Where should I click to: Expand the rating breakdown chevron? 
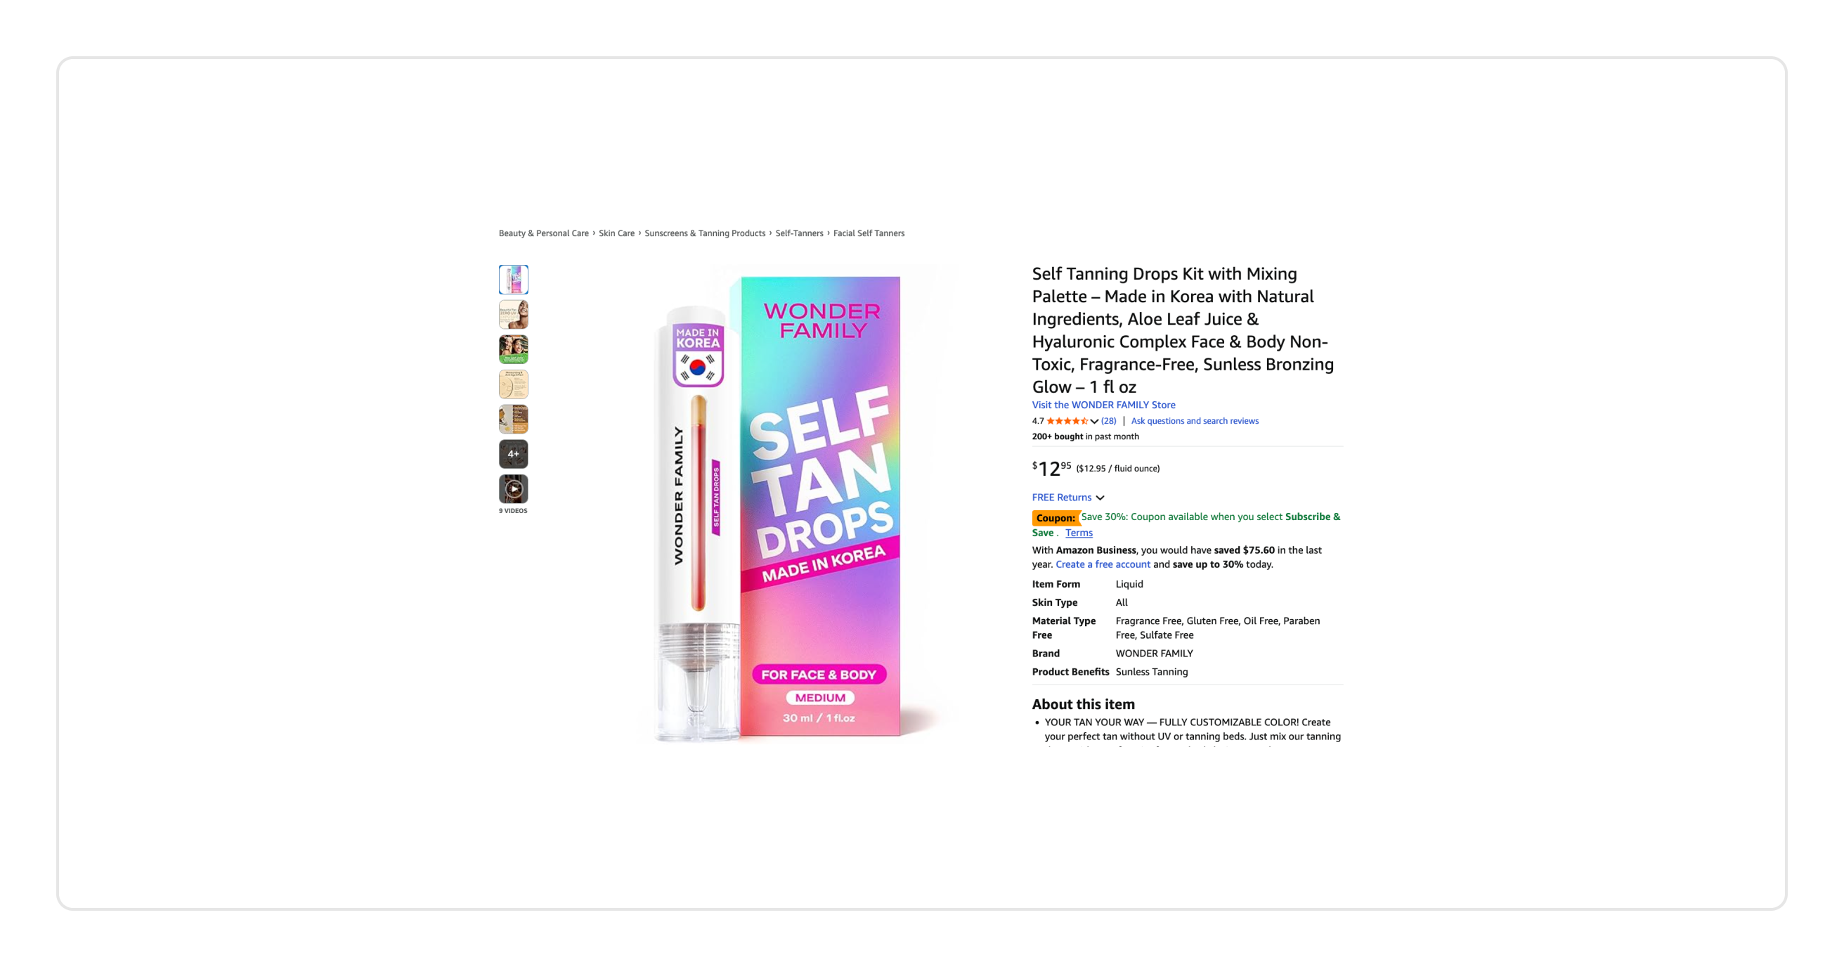click(1094, 422)
